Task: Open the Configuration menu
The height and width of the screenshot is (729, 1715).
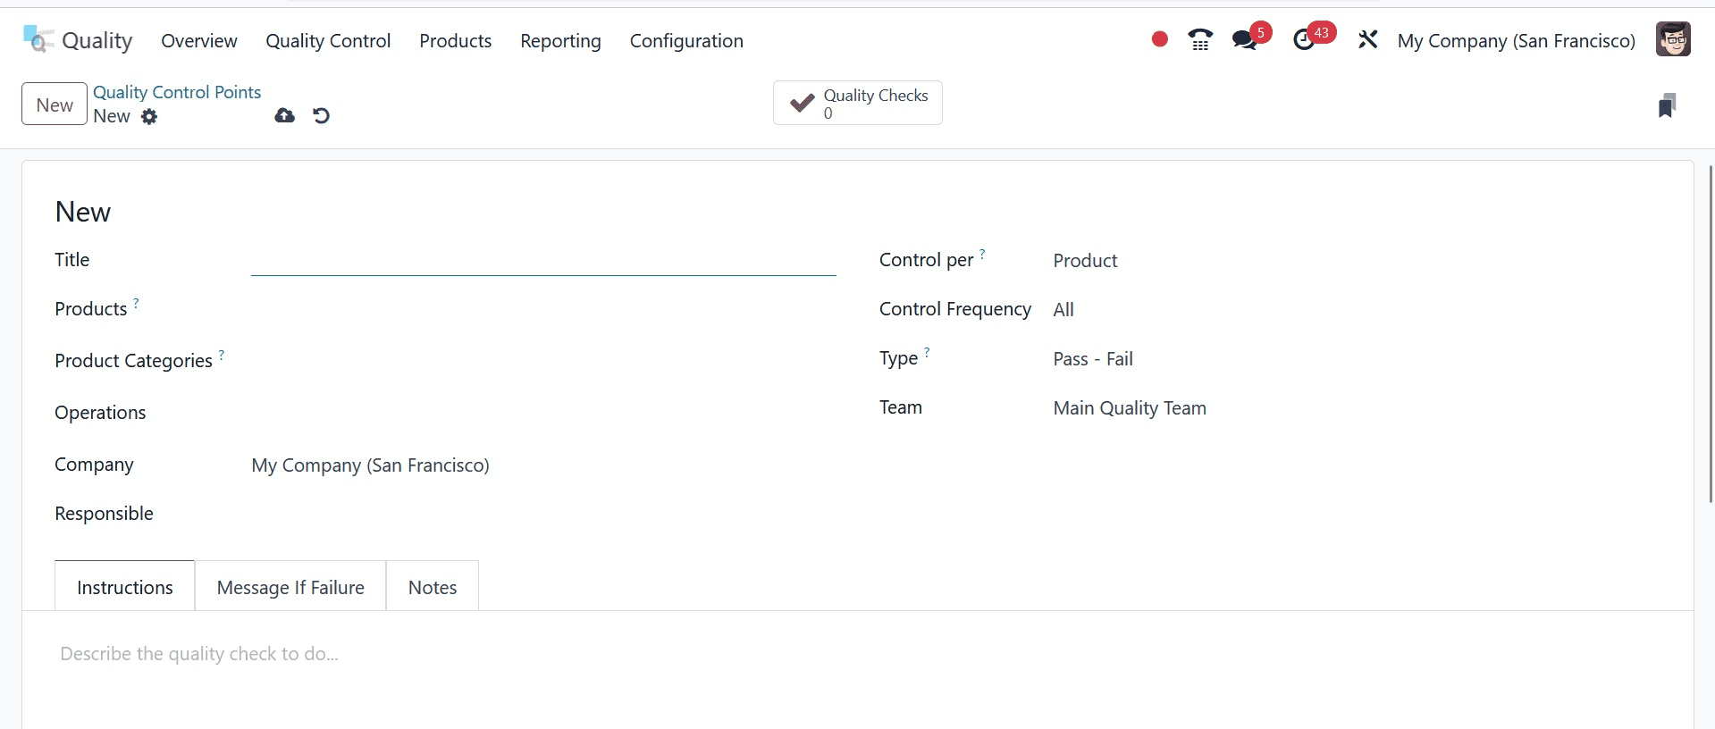Action: click(685, 41)
